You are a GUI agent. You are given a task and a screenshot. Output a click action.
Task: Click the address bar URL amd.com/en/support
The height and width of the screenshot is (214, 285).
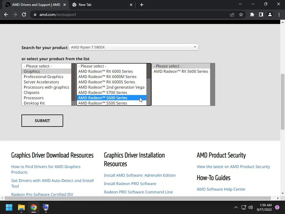tap(58, 14)
